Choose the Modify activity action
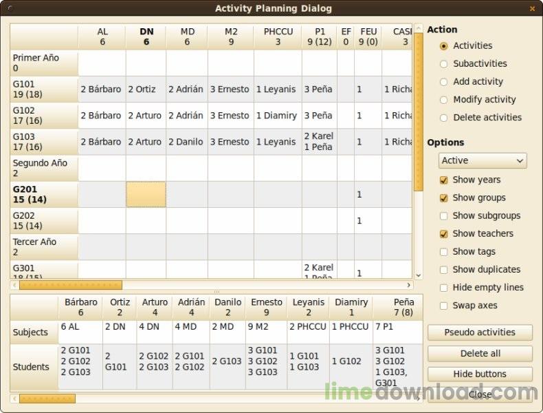 pyautogui.click(x=443, y=100)
